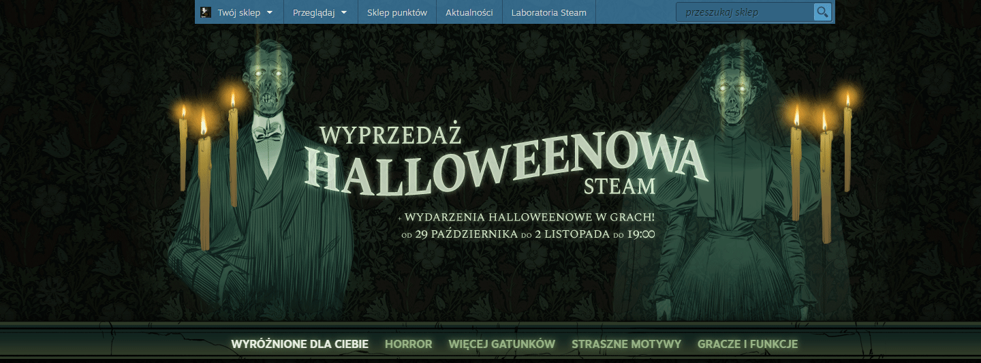This screenshot has width=981, height=363.
Task: Switch to the Horror tab
Action: 409,344
